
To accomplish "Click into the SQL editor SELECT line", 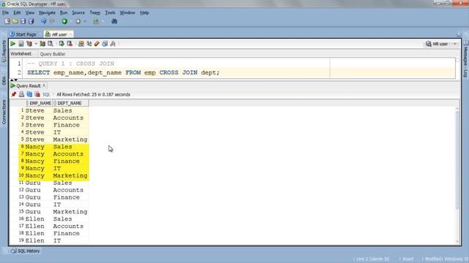I will (x=123, y=72).
